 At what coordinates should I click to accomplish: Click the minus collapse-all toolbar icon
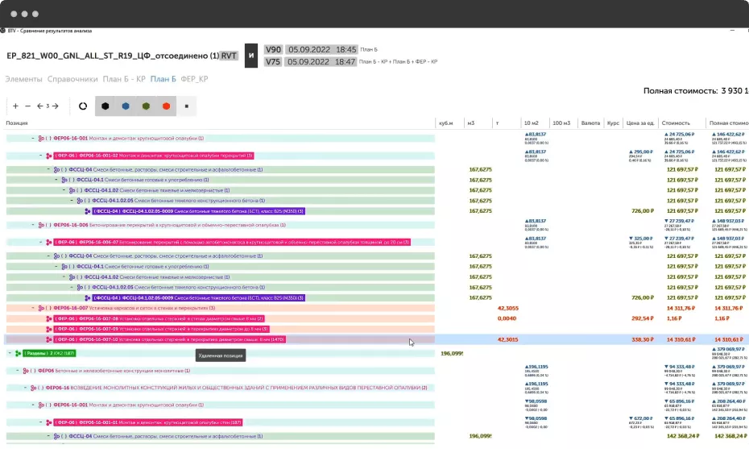tap(27, 106)
